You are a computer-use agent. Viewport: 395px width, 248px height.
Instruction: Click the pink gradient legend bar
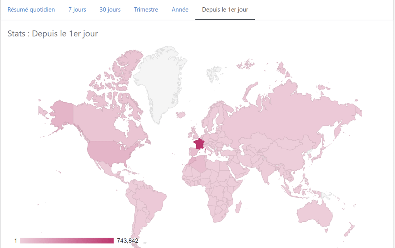coord(67,241)
